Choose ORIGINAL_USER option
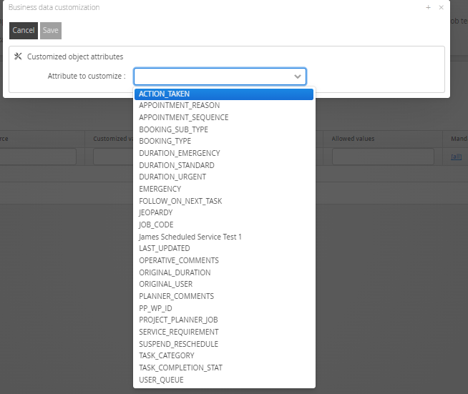468x394 pixels. pyautogui.click(x=224, y=285)
